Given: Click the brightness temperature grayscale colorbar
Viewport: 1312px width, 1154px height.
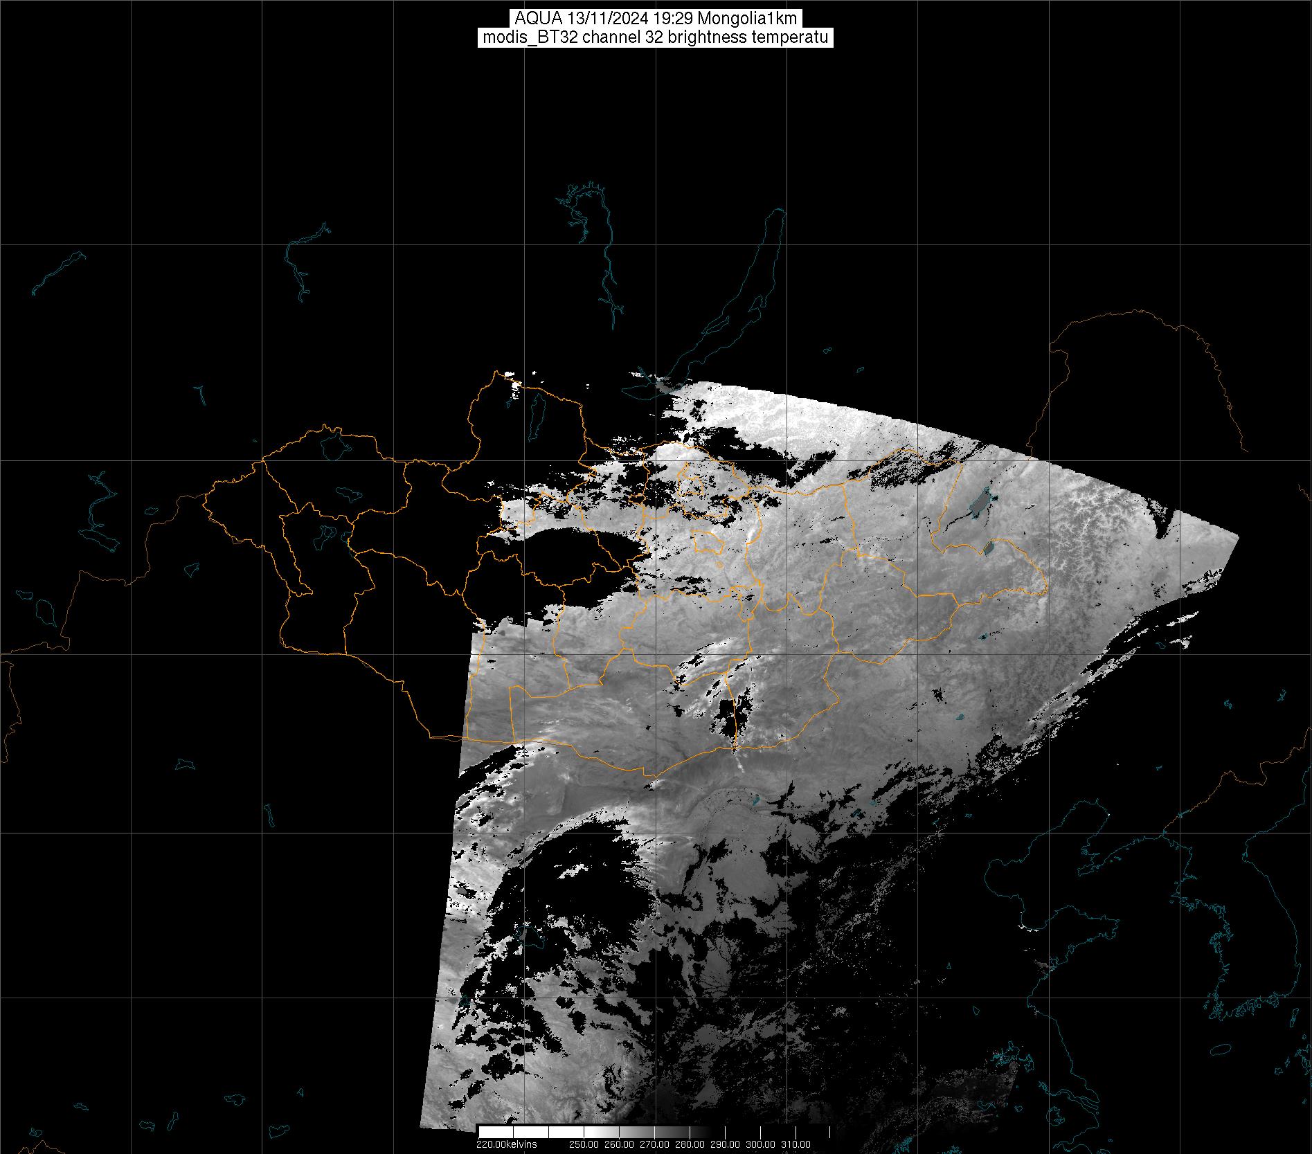Looking at the screenshot, I should [x=656, y=1131].
